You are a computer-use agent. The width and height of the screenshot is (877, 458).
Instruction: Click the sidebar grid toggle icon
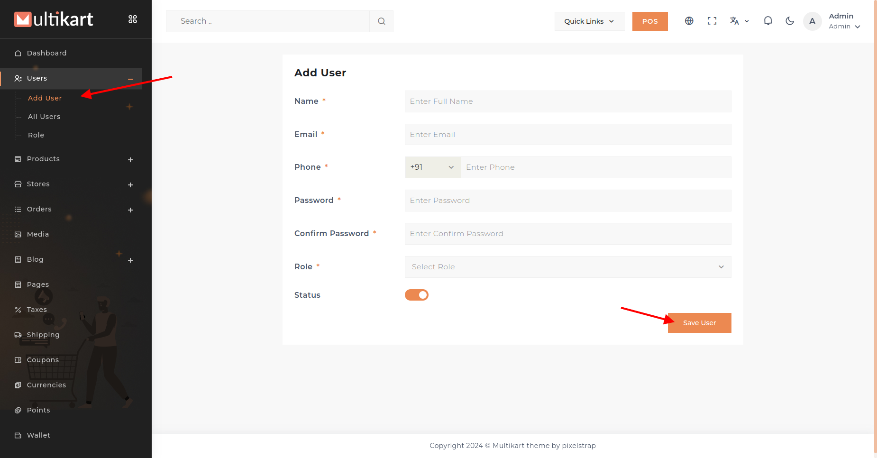133,19
